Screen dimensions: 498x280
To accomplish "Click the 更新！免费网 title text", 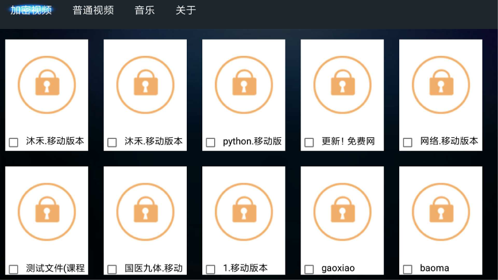I will [x=348, y=142].
